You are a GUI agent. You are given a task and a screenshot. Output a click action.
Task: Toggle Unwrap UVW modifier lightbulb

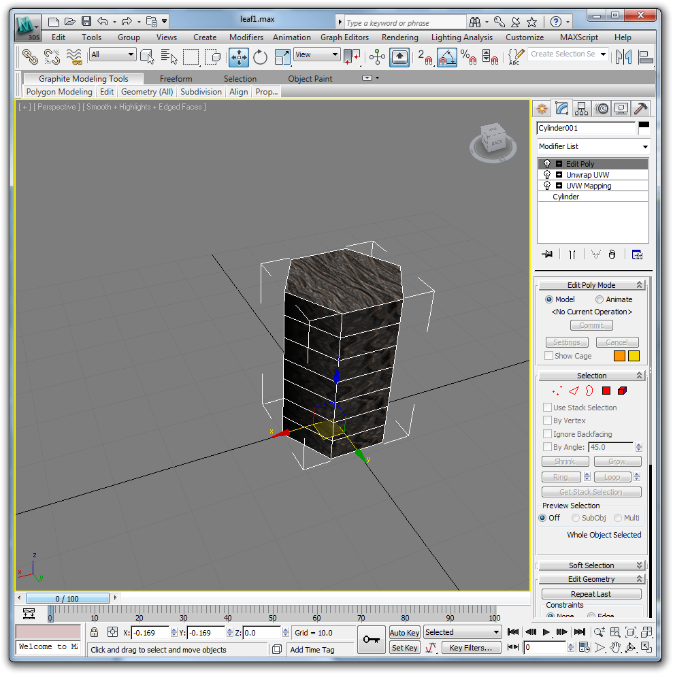(546, 175)
